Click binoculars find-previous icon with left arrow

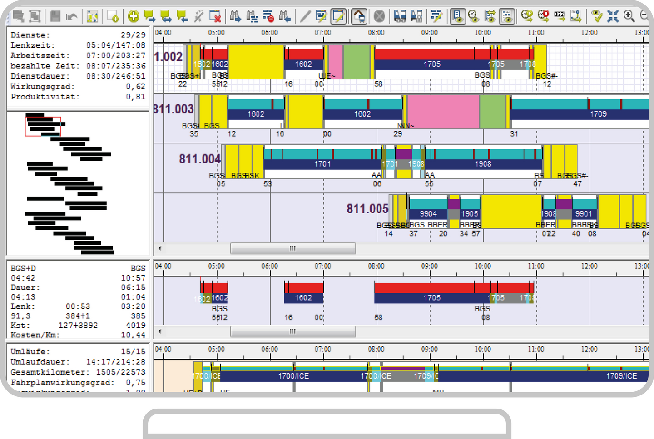point(285,17)
